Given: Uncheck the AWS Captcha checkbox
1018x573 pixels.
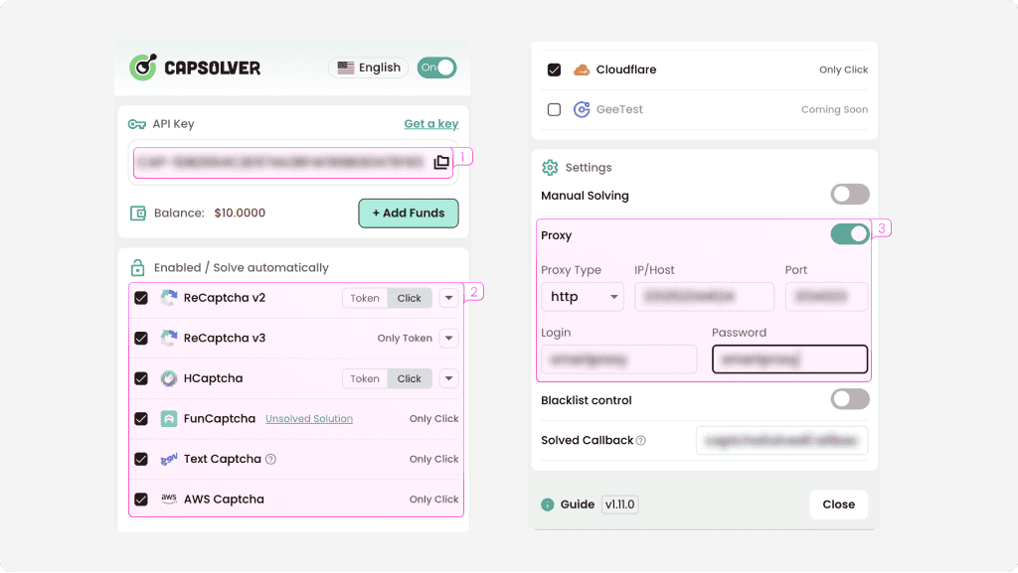Looking at the screenshot, I should pos(141,499).
